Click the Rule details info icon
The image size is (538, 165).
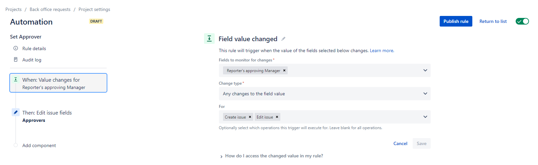pos(16,48)
